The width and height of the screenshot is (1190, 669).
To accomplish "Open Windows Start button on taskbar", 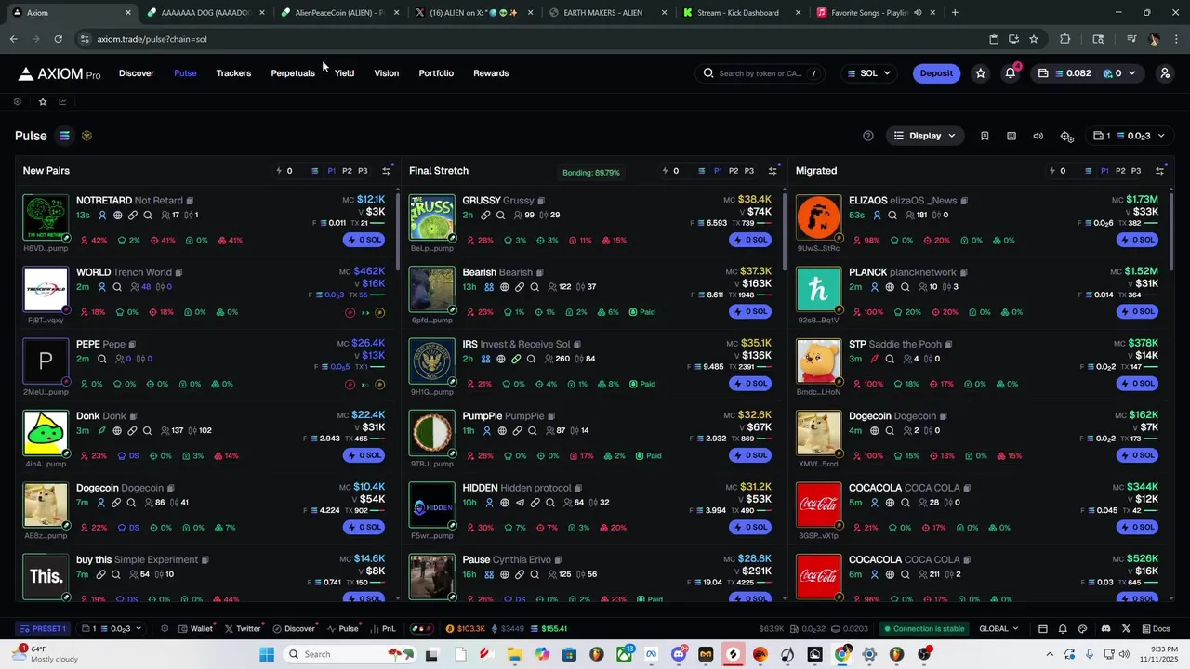I will click(x=267, y=654).
